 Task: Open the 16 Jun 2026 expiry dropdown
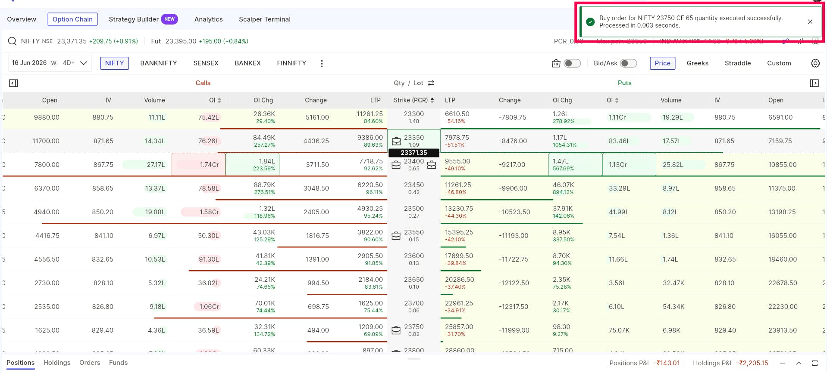[50, 63]
